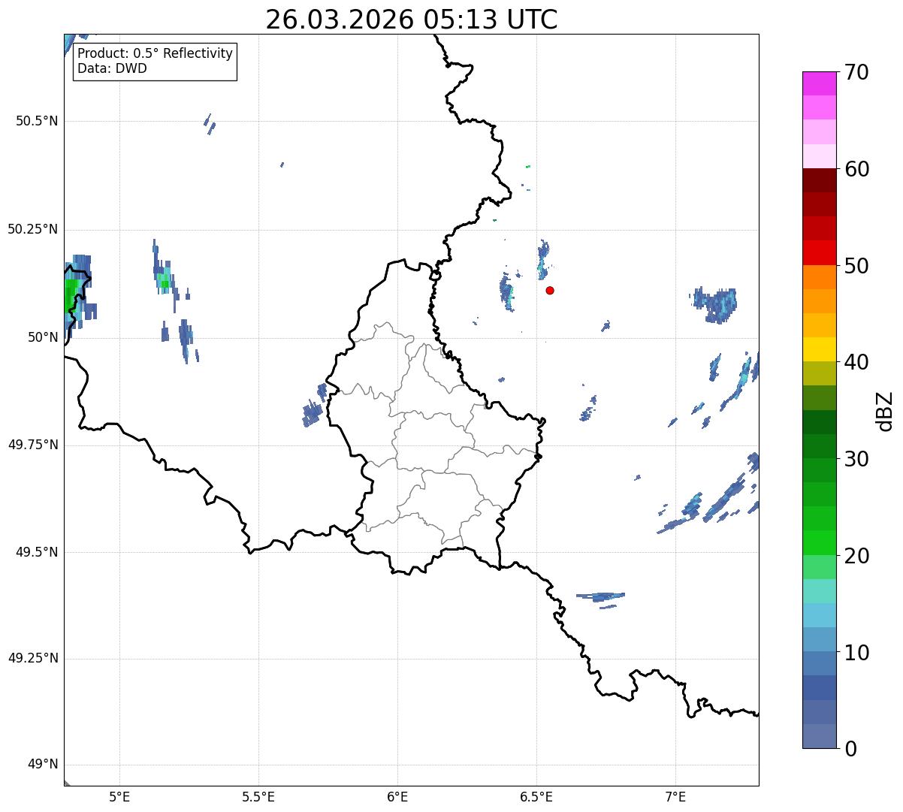
Task: Click the 6°E longitude tick label
Action: [397, 797]
